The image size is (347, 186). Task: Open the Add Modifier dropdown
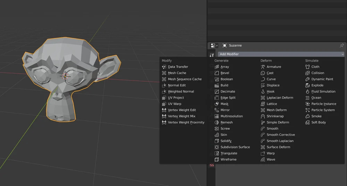coord(281,54)
